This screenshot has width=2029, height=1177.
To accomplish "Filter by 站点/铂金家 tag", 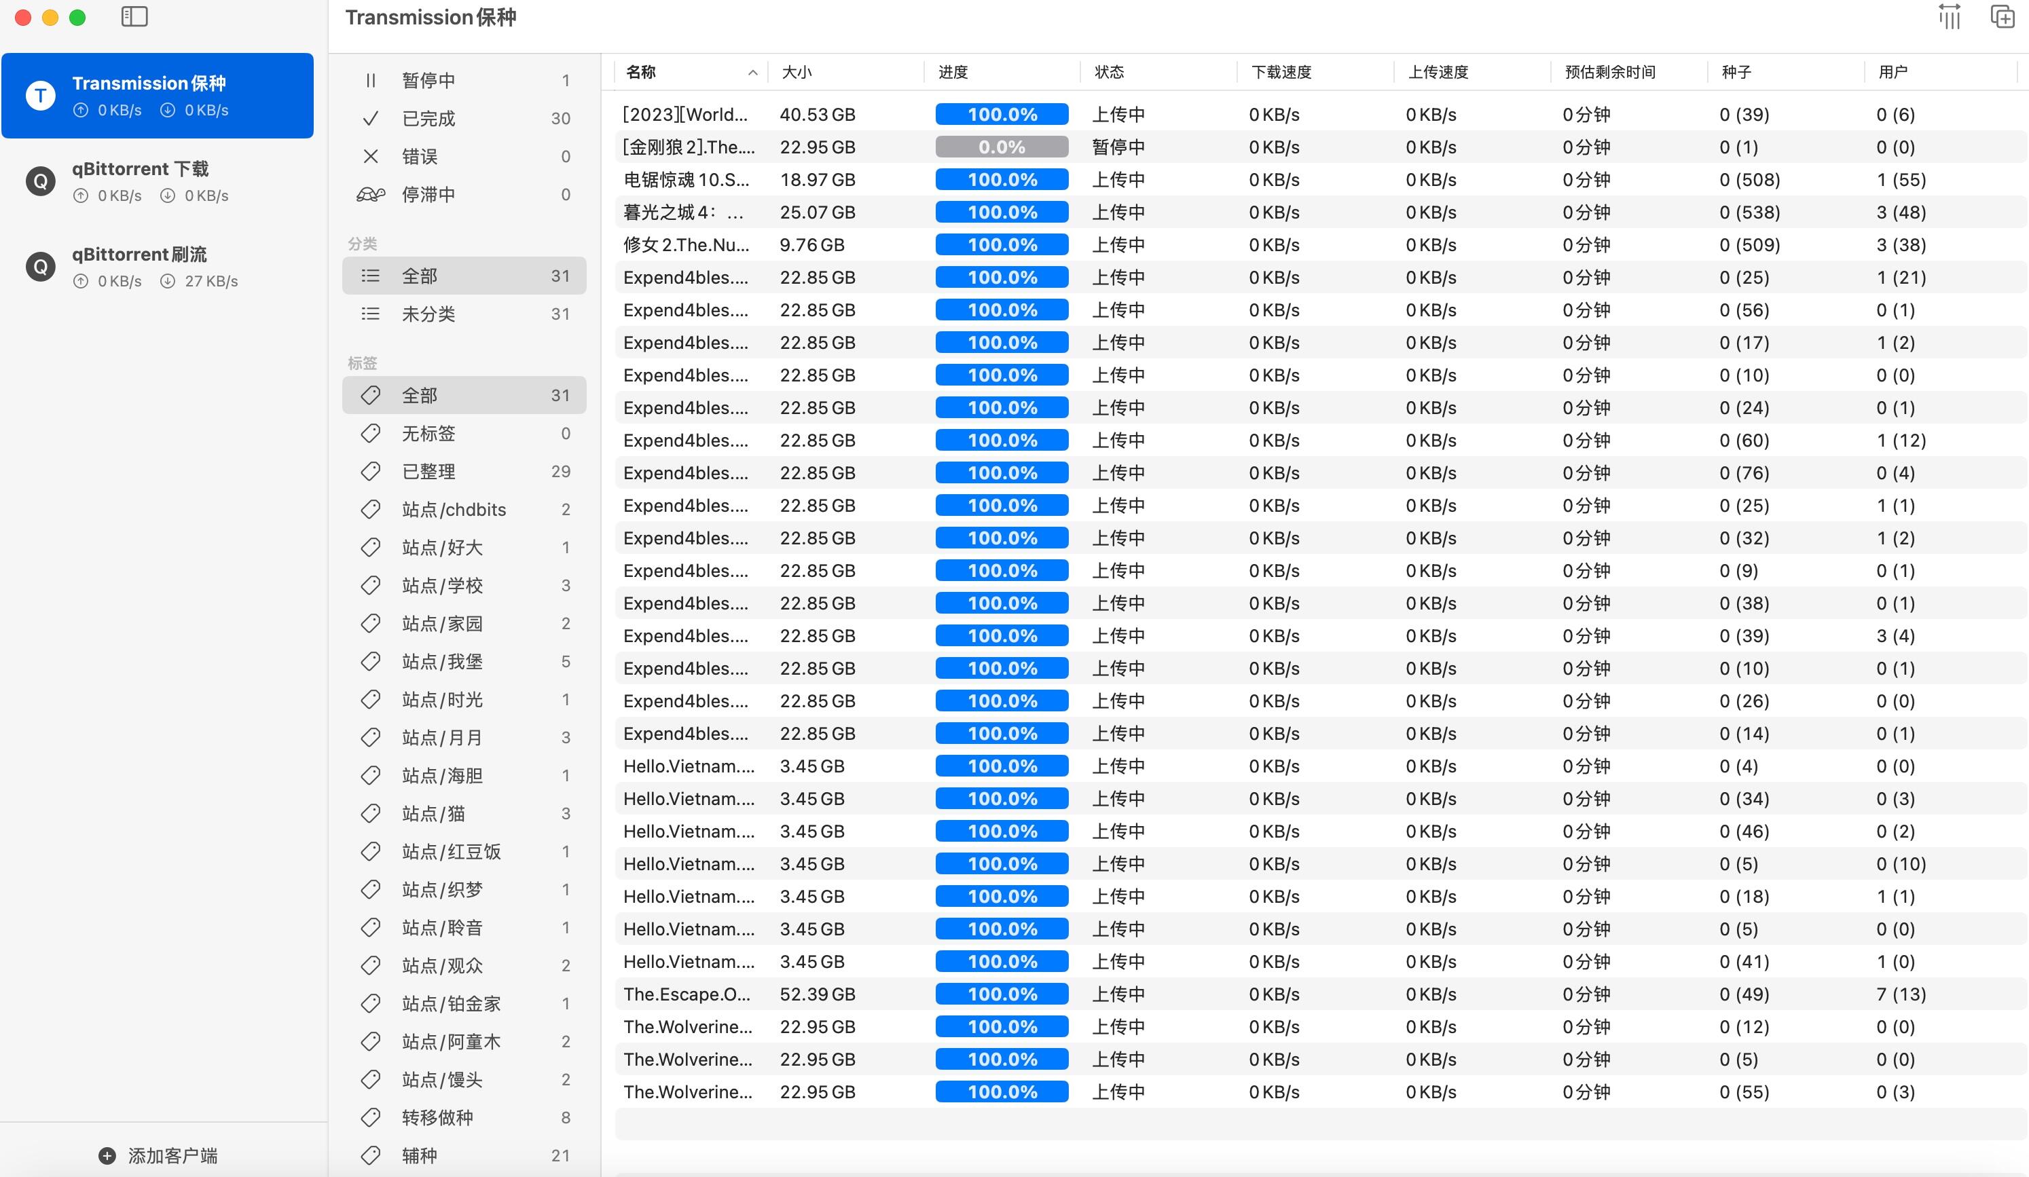I will pyautogui.click(x=464, y=1003).
